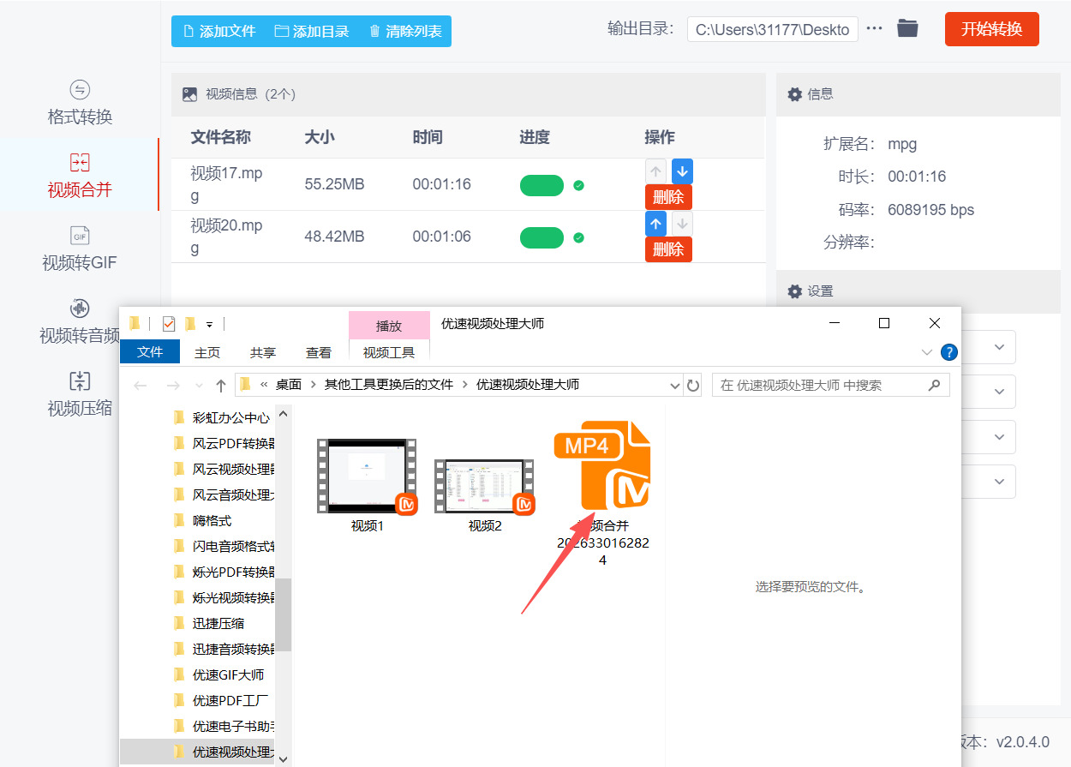The width and height of the screenshot is (1071, 767).
Task: Click the 设置 panel gear icon
Action: point(795,291)
